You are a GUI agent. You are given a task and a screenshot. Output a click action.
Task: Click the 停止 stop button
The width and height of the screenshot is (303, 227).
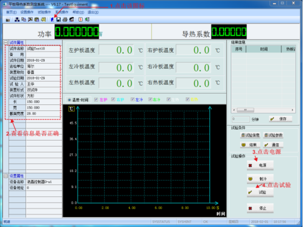point(260,208)
